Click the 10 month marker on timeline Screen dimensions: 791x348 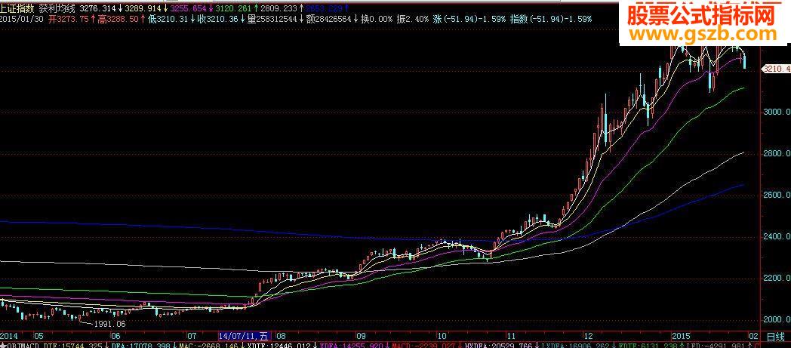(442, 335)
